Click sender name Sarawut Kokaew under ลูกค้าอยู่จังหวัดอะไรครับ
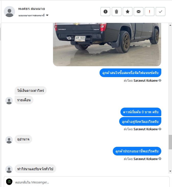The width and height of the screenshot is (172, 187). click(x=145, y=129)
